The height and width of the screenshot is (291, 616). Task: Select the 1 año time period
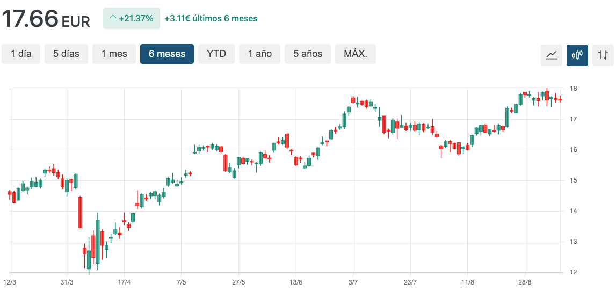click(x=259, y=54)
